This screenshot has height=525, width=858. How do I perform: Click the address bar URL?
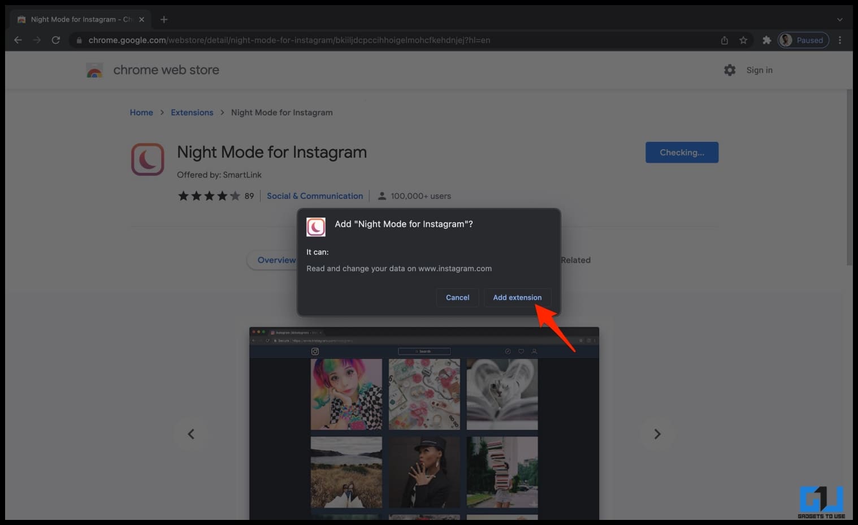point(289,40)
